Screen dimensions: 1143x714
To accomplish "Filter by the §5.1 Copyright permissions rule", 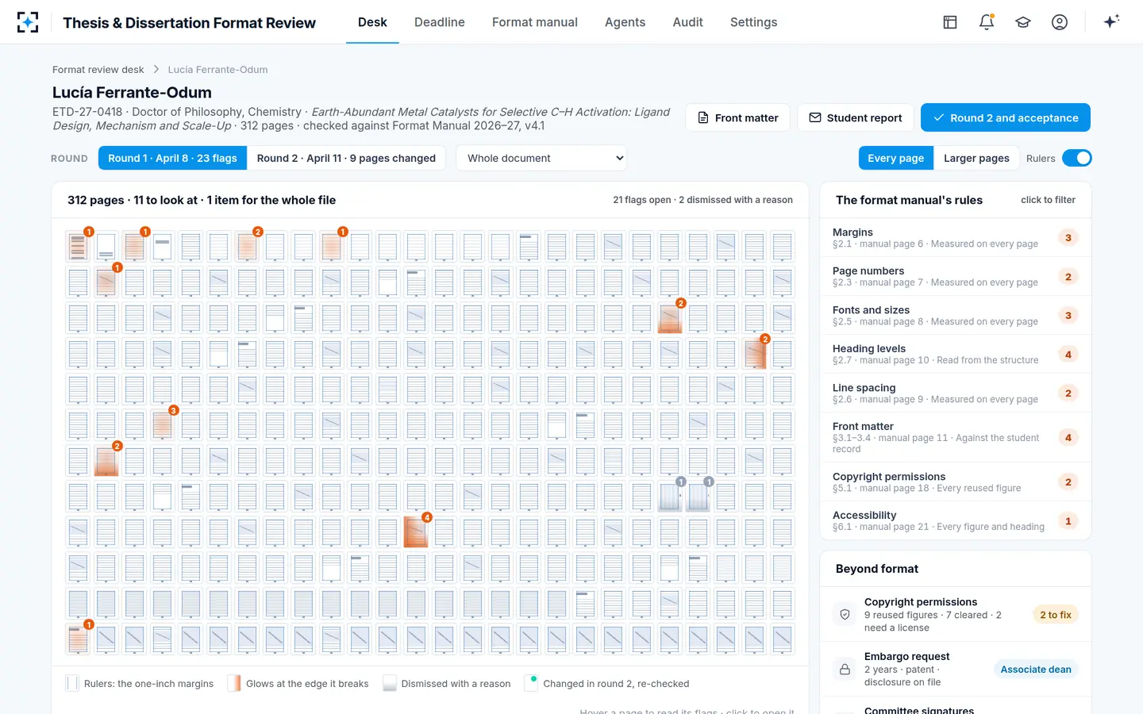I will point(956,482).
